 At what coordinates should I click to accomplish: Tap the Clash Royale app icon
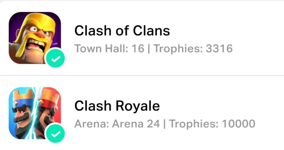[x=35, y=113]
